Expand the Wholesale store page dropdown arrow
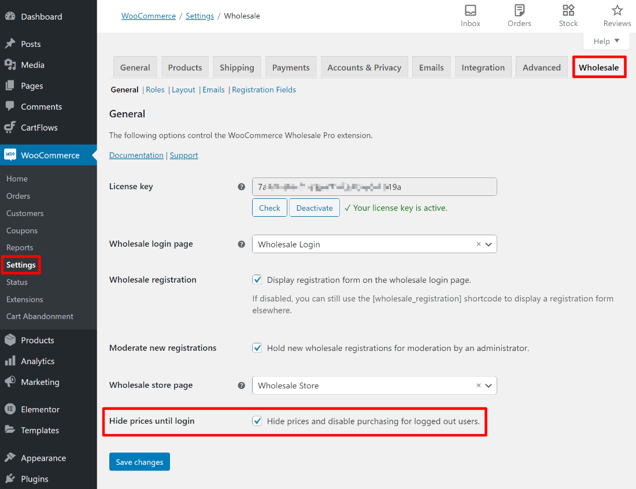Viewport: 636px width, 489px height. 489,386
